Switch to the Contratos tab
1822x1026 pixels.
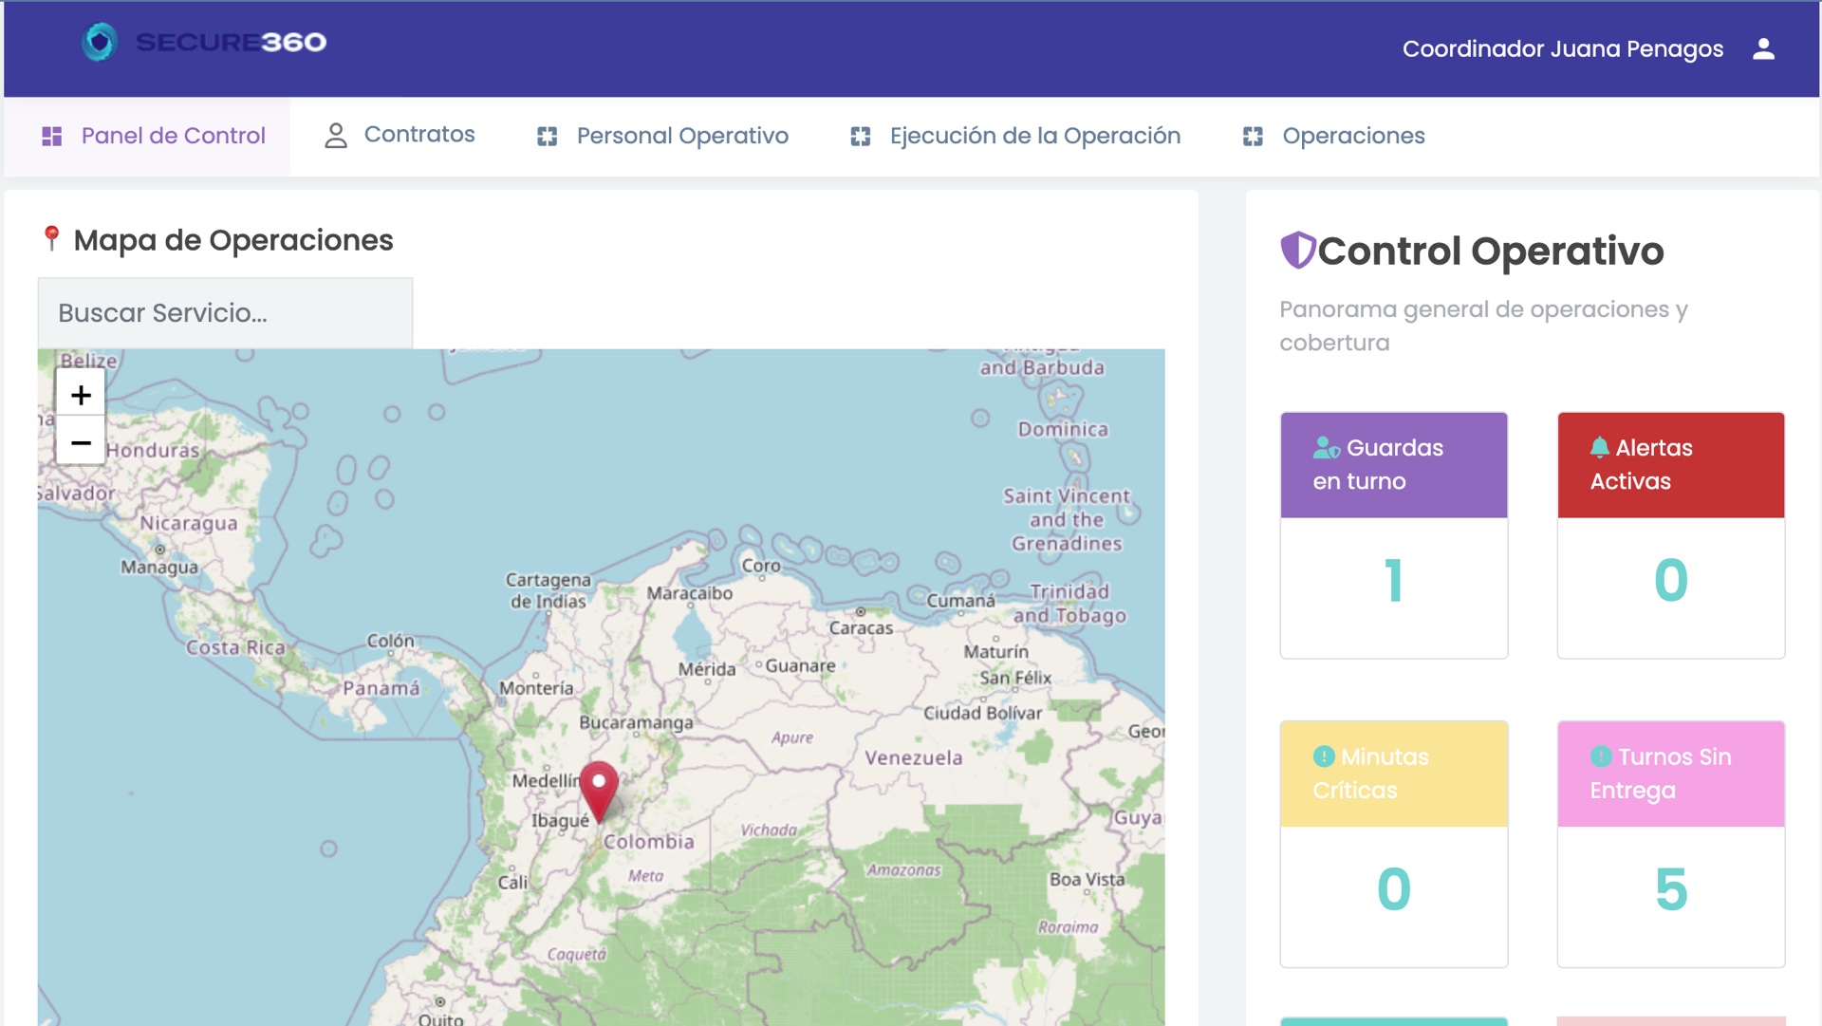[400, 135]
